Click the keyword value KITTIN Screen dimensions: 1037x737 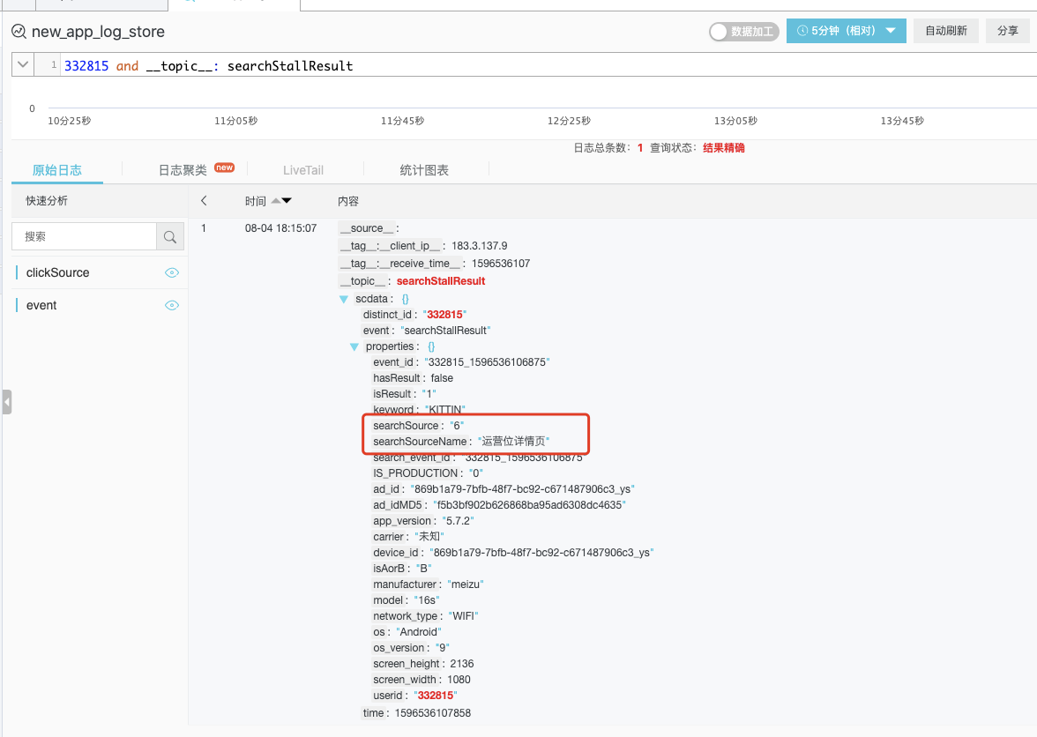click(x=445, y=409)
